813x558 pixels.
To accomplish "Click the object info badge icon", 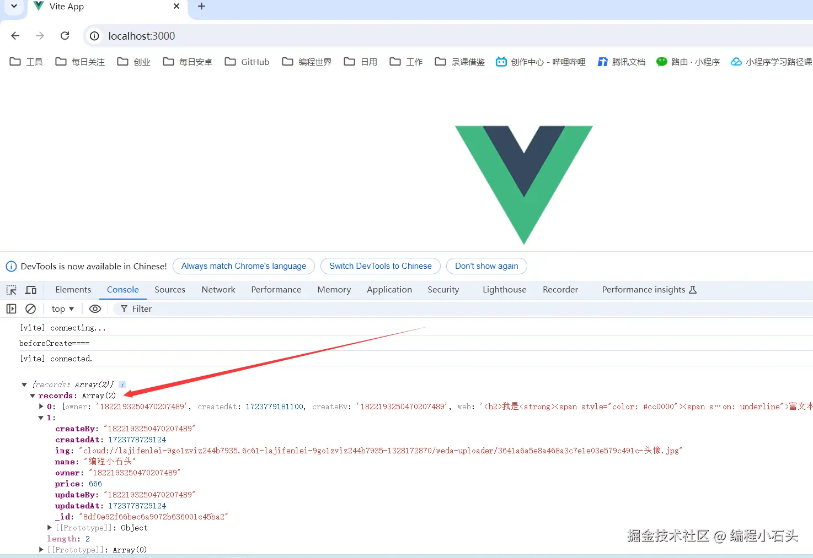I will (x=122, y=384).
